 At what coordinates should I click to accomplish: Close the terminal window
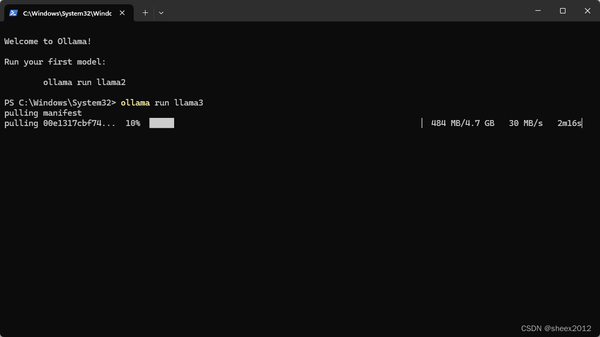pos(588,11)
